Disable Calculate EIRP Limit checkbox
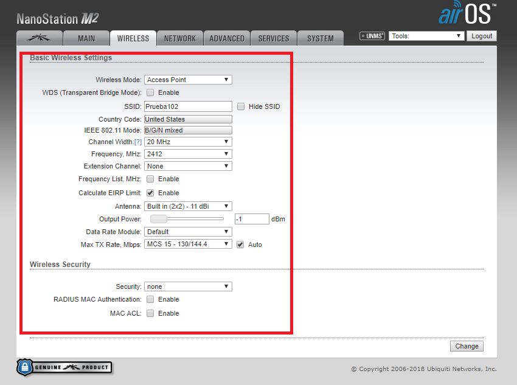The width and height of the screenshot is (517, 385). tap(150, 193)
